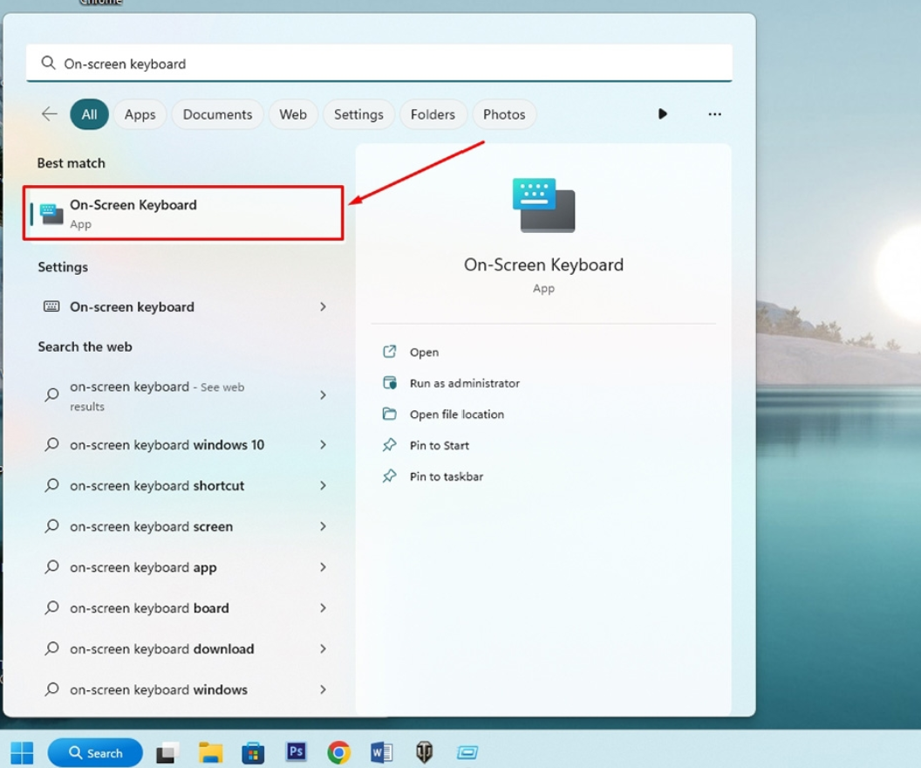Expand the 'on-screen keyboard shortcut' suggestion arrow

[323, 485]
